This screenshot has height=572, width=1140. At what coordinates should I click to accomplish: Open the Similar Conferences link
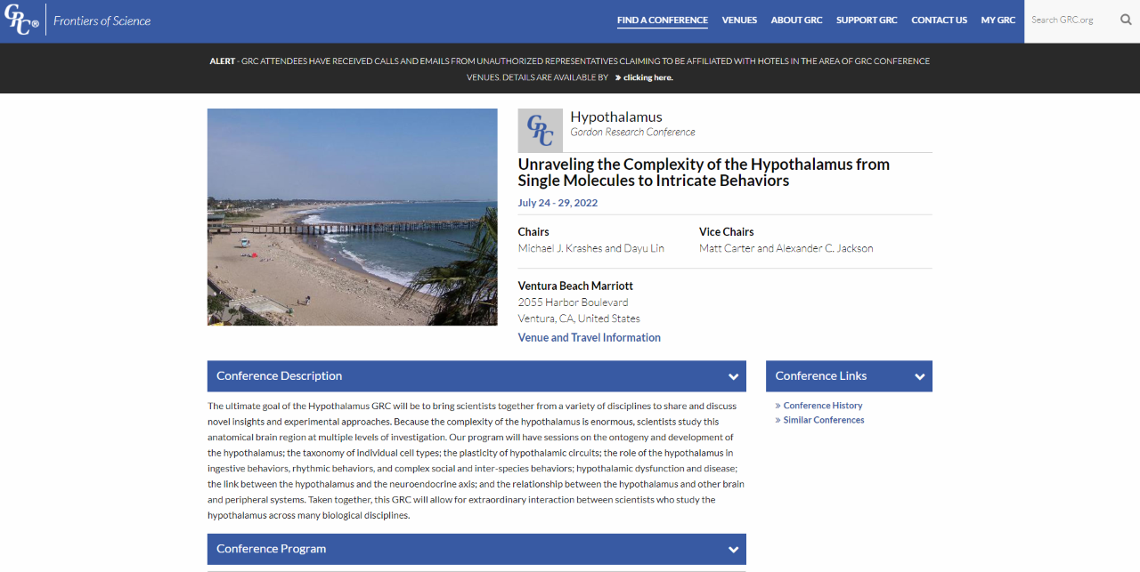tap(823, 420)
